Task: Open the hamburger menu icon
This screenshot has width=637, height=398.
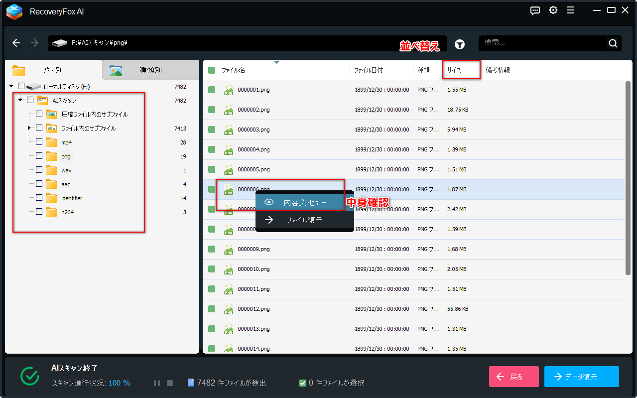Action: 571,10
